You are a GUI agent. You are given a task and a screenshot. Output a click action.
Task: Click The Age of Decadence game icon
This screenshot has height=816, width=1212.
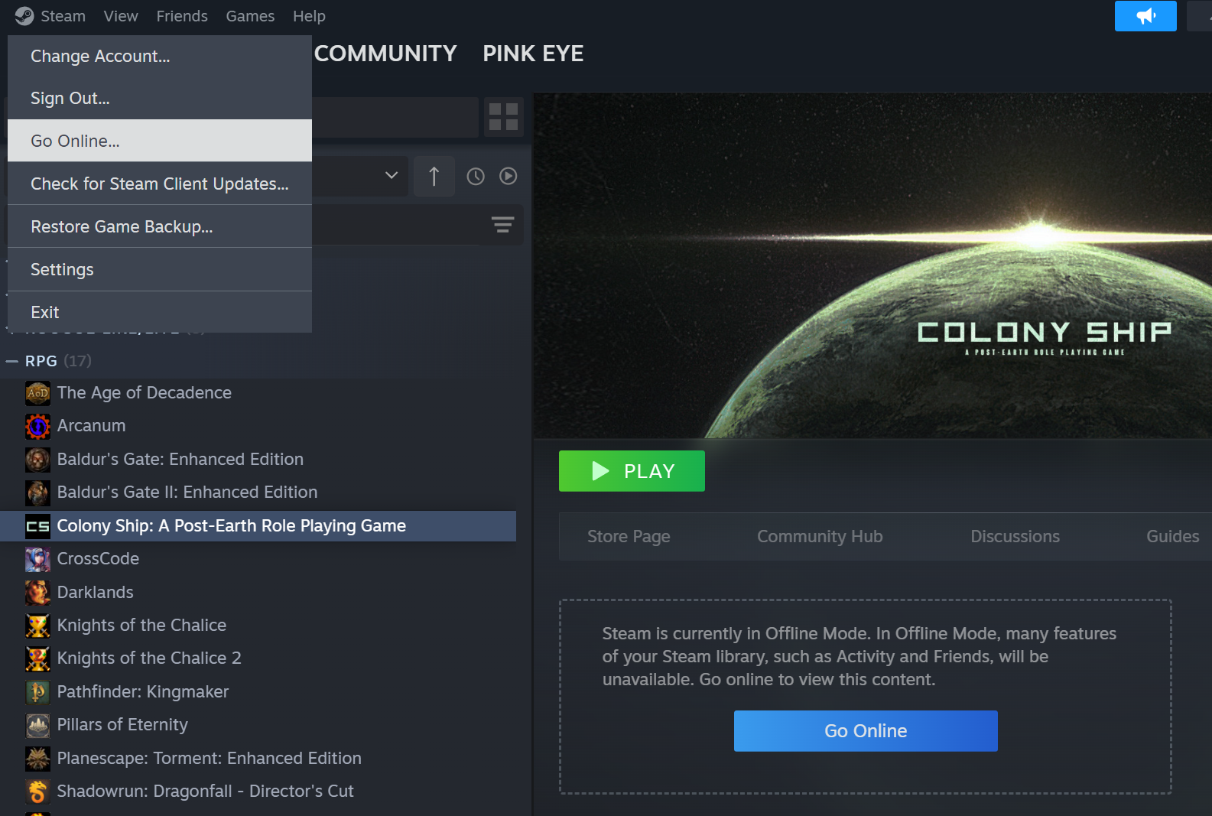point(37,393)
